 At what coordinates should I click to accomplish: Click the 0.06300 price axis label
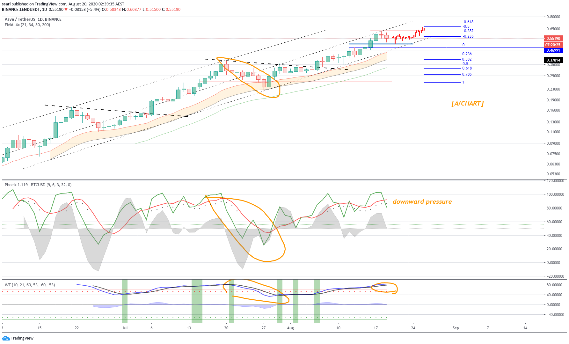pos(553,164)
